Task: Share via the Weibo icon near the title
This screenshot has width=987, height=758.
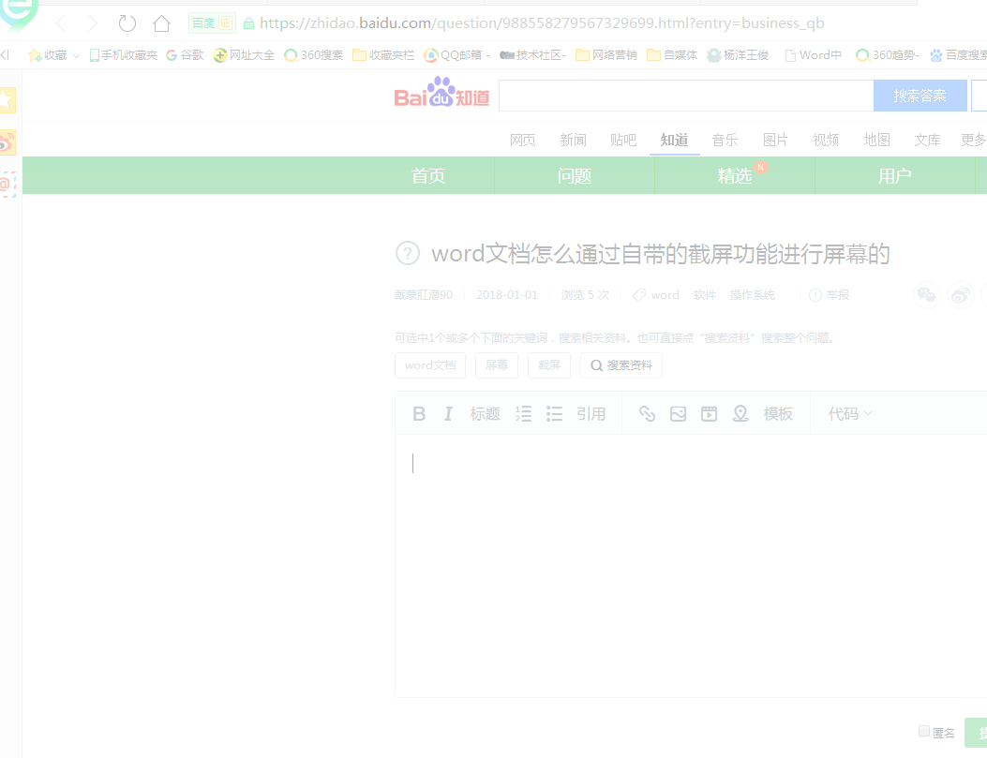Action: click(x=961, y=295)
